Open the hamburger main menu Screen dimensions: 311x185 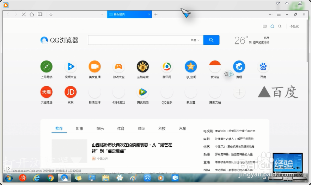coord(279,14)
